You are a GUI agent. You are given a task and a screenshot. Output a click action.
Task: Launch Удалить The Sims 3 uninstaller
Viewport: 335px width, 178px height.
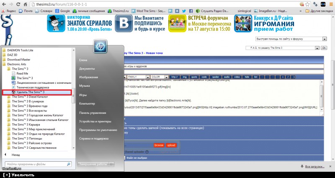[x=36, y=92]
